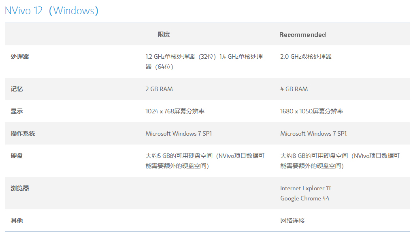This screenshot has width=413, height=232.
Task: Click the '硬盘' row label
Action: [x=17, y=155]
